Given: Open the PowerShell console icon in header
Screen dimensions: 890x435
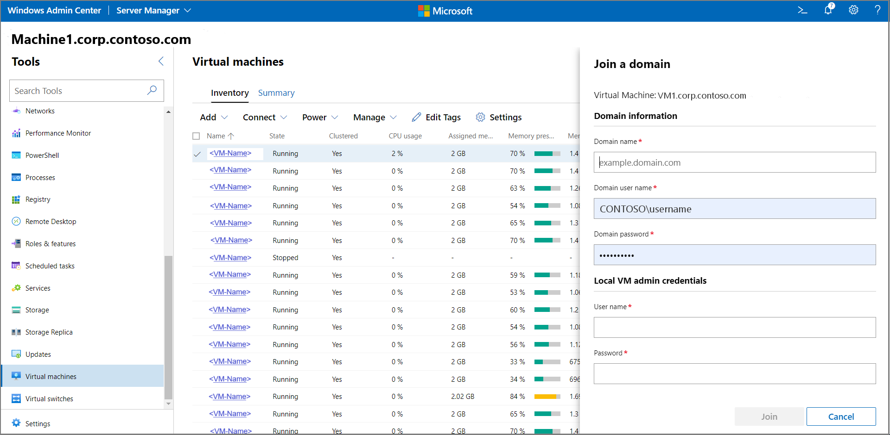Looking at the screenshot, I should coord(802,10).
